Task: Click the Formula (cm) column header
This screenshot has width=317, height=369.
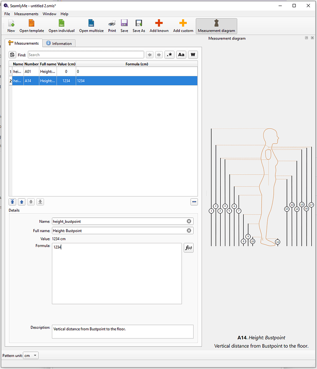Action: [137, 64]
